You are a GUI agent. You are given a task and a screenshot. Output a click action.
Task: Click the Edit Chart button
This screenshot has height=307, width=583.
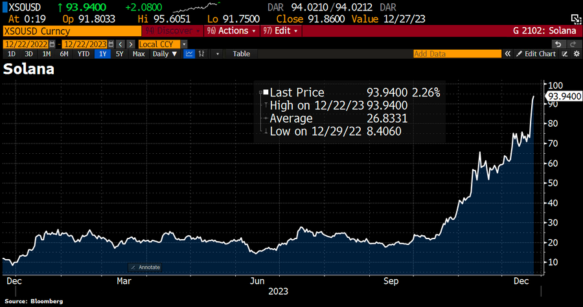pyautogui.click(x=536, y=54)
